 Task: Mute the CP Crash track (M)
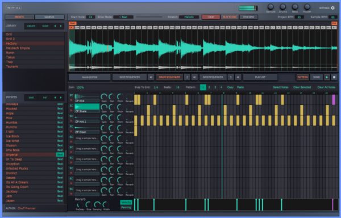[x=71, y=131]
